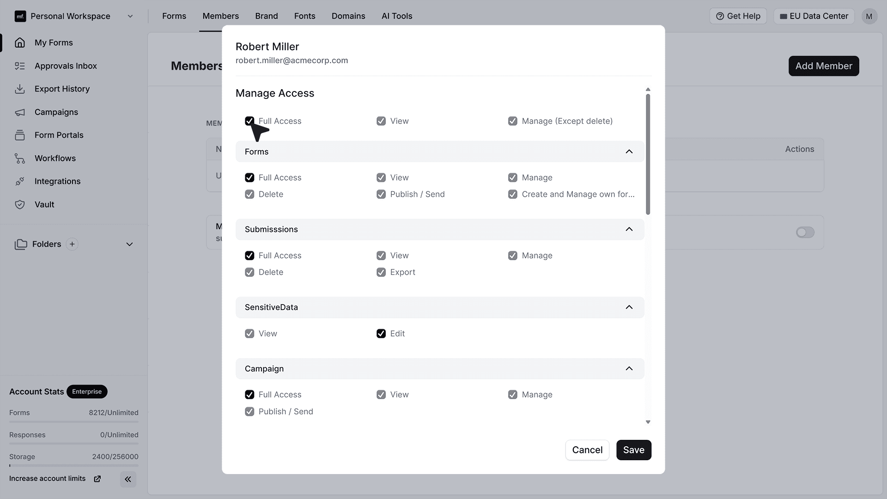Click the Campaigns megaphone icon
This screenshot has width=887, height=499.
pos(20,112)
